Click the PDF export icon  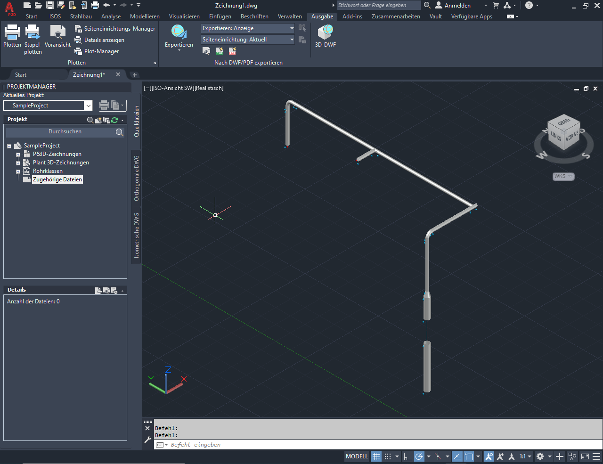[232, 51]
